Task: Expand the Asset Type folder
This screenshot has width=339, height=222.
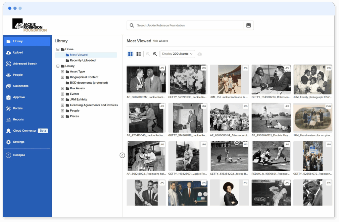Action: coord(62,72)
